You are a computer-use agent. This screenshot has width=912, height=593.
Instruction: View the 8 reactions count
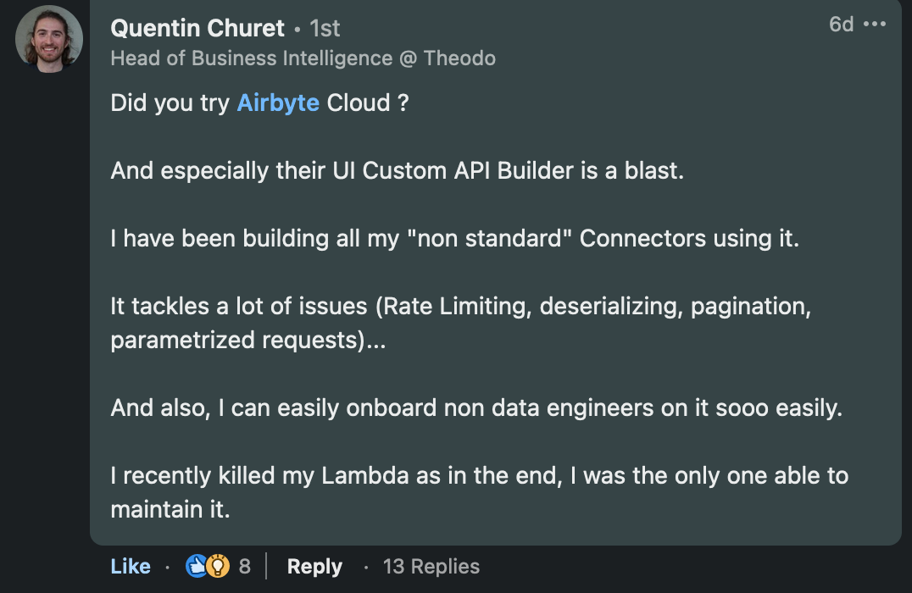pyautogui.click(x=245, y=566)
